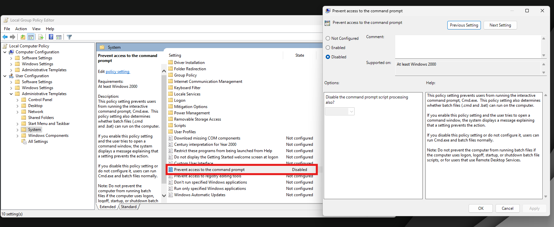The height and width of the screenshot is (227, 554).
Task: Click the Scripts folder icon in the list
Action: click(x=170, y=125)
